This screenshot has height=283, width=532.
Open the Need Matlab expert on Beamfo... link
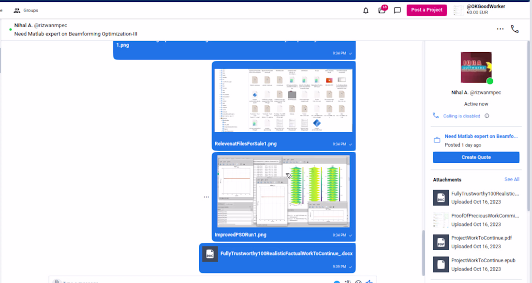(x=481, y=136)
